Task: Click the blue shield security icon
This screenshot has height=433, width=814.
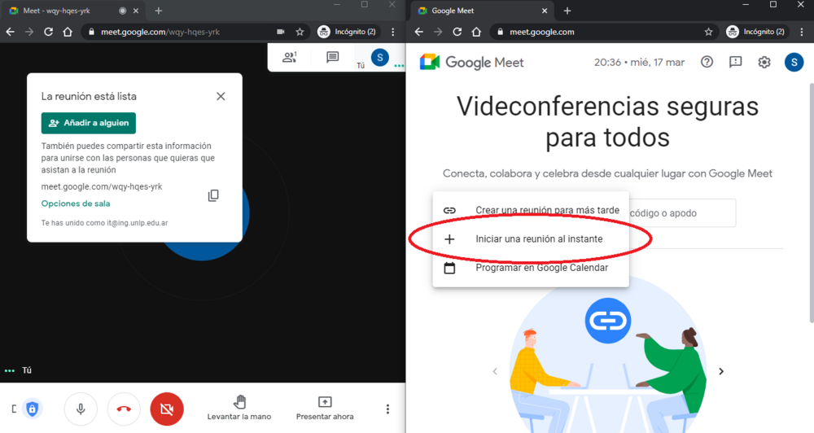Action: [x=31, y=409]
